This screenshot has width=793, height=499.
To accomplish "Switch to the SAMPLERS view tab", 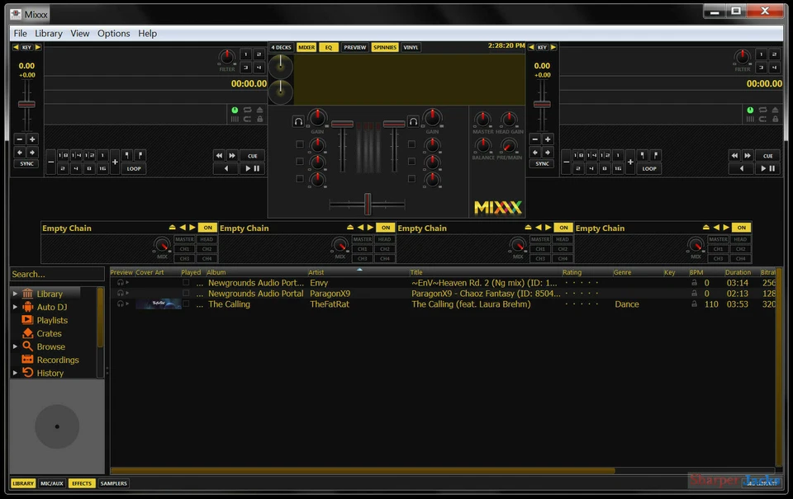I will tap(112, 483).
